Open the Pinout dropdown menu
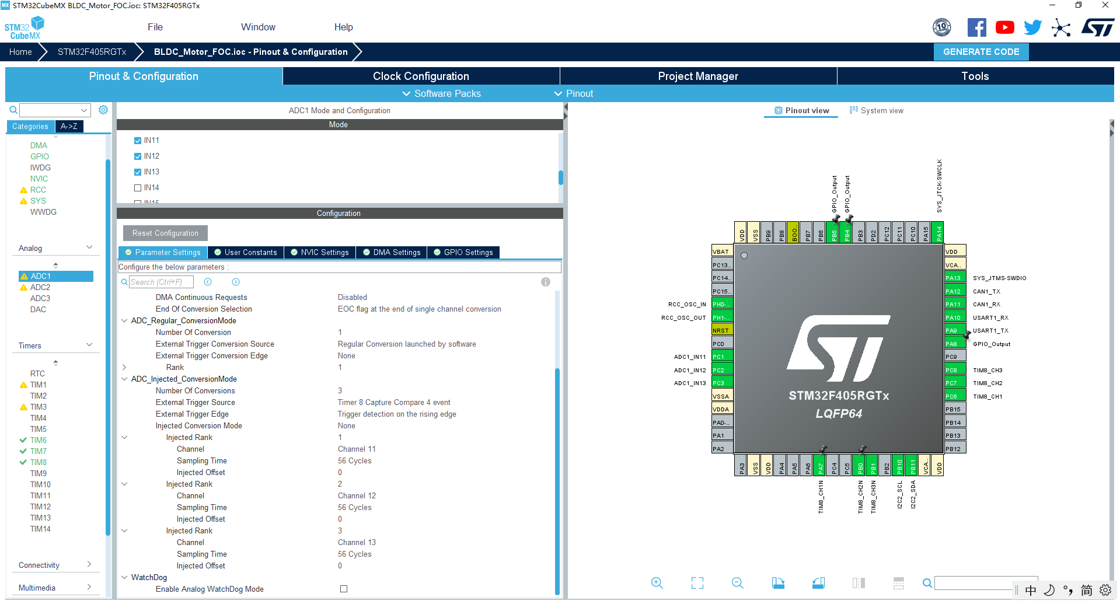 coord(574,93)
